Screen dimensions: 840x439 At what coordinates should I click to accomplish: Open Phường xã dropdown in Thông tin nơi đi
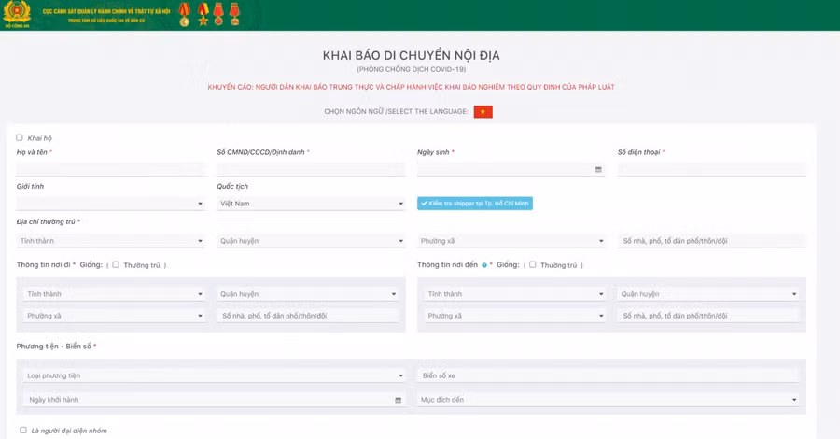(x=114, y=316)
